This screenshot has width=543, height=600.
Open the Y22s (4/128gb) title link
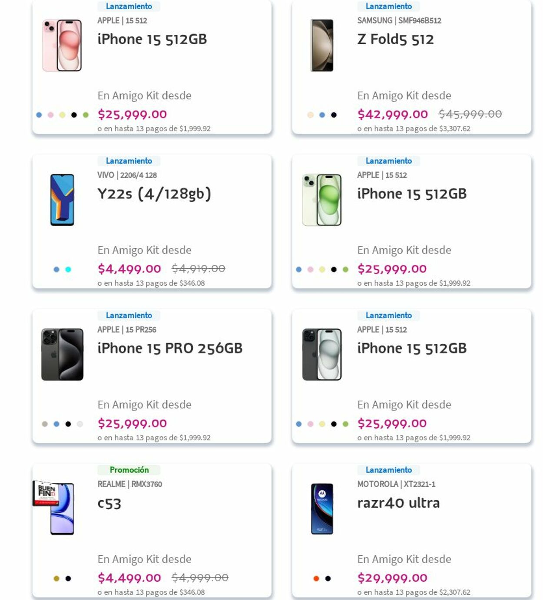(x=154, y=194)
